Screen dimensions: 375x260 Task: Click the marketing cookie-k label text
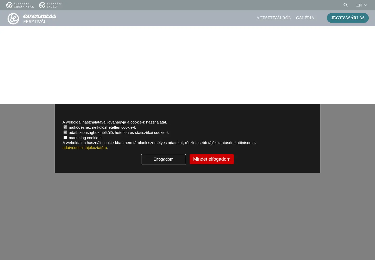[85, 138]
